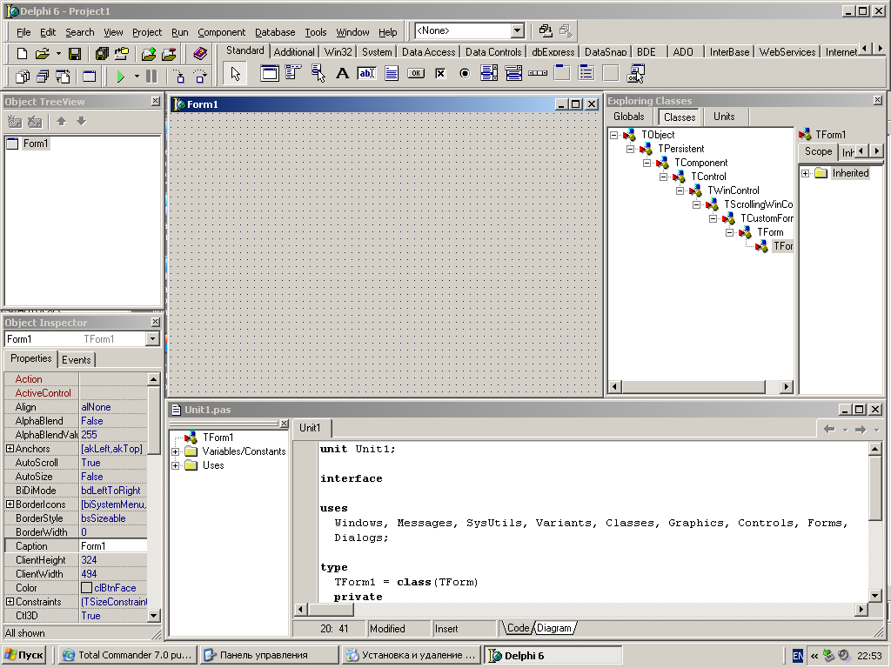Expand the Constraints property
The height and width of the screenshot is (668, 891).
tap(10, 602)
